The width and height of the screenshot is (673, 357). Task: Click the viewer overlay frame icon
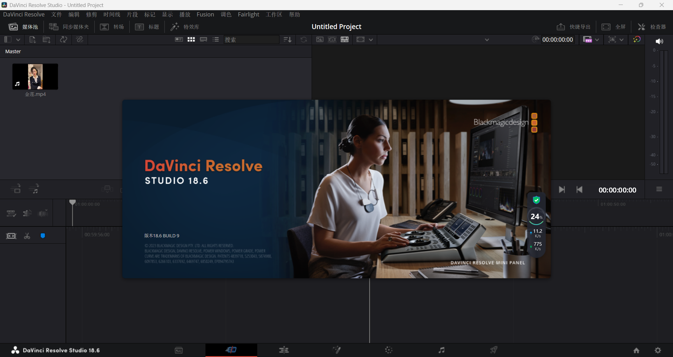(360, 40)
